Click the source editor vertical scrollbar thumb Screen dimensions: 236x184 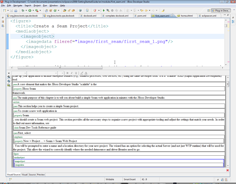tap(226, 26)
